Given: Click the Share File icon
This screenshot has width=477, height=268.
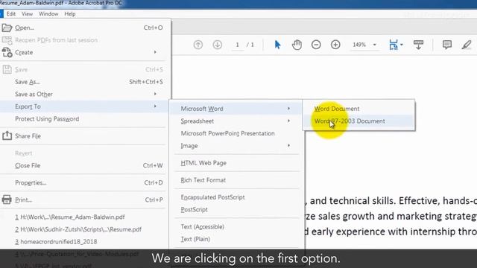Looking at the screenshot, I should pyautogui.click(x=7, y=135).
